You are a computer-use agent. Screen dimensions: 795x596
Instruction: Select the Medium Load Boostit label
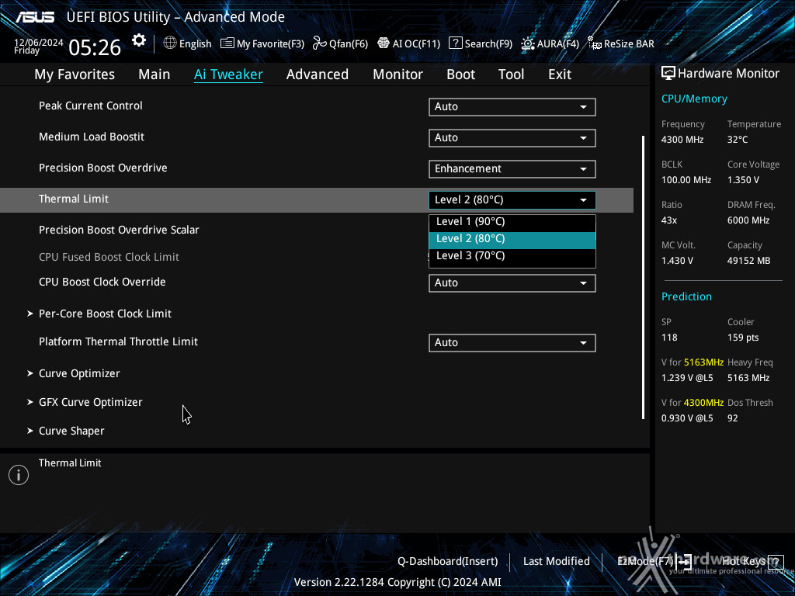[92, 137]
